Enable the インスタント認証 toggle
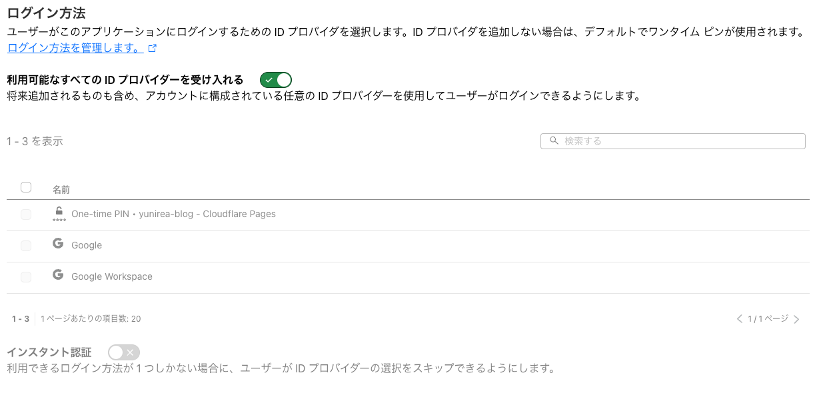 [x=124, y=352]
